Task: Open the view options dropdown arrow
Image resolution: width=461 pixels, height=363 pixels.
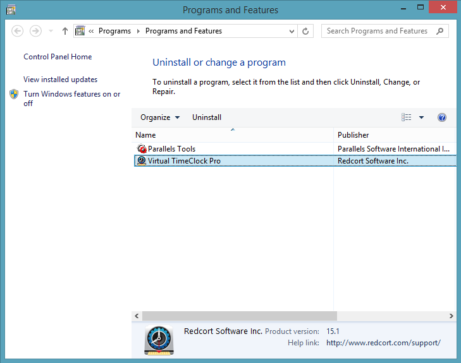Action: tap(421, 117)
